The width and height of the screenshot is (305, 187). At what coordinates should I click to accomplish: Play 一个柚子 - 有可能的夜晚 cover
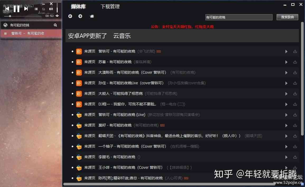pyautogui.click(x=286, y=147)
